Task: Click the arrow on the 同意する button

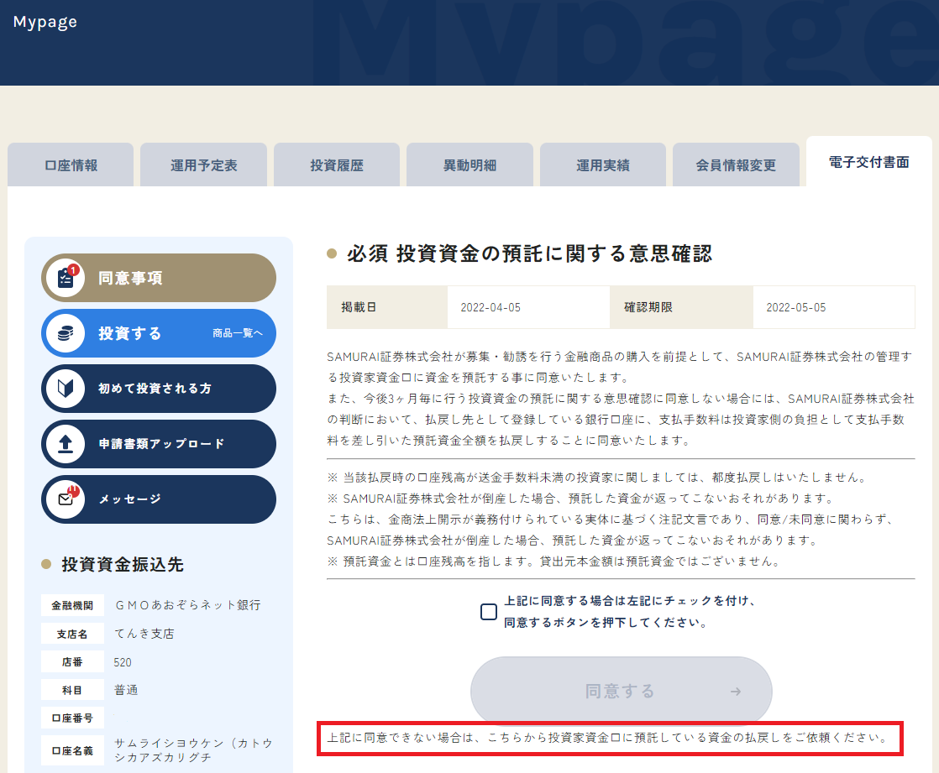Action: tap(736, 692)
